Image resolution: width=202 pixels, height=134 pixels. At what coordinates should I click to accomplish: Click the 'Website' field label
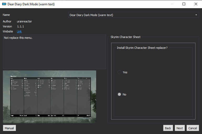click(x=8, y=31)
